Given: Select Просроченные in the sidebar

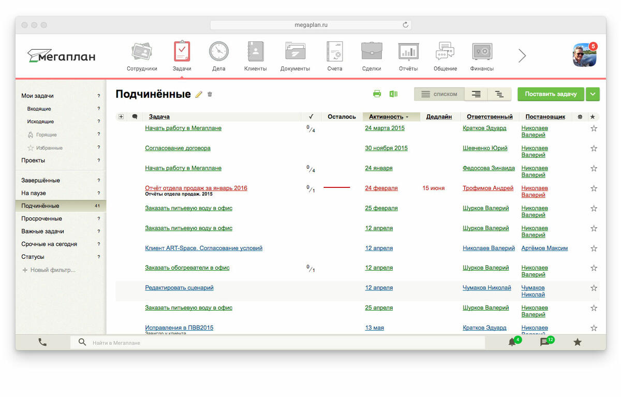Looking at the screenshot, I should (x=41, y=218).
